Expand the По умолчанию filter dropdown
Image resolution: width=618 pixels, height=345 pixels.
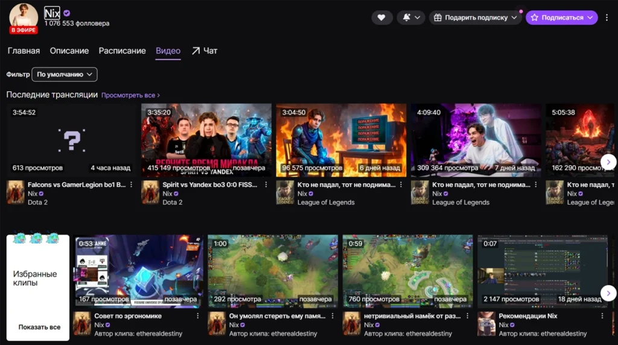65,74
